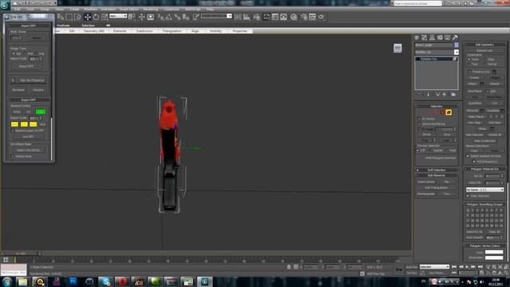Open the vertex Color swatch
The height and width of the screenshot is (287, 510).
pyautogui.click(x=494, y=252)
